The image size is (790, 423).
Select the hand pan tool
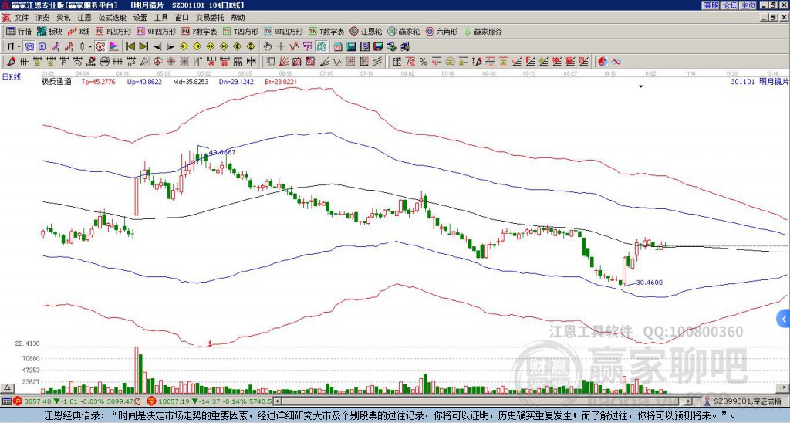click(268, 47)
